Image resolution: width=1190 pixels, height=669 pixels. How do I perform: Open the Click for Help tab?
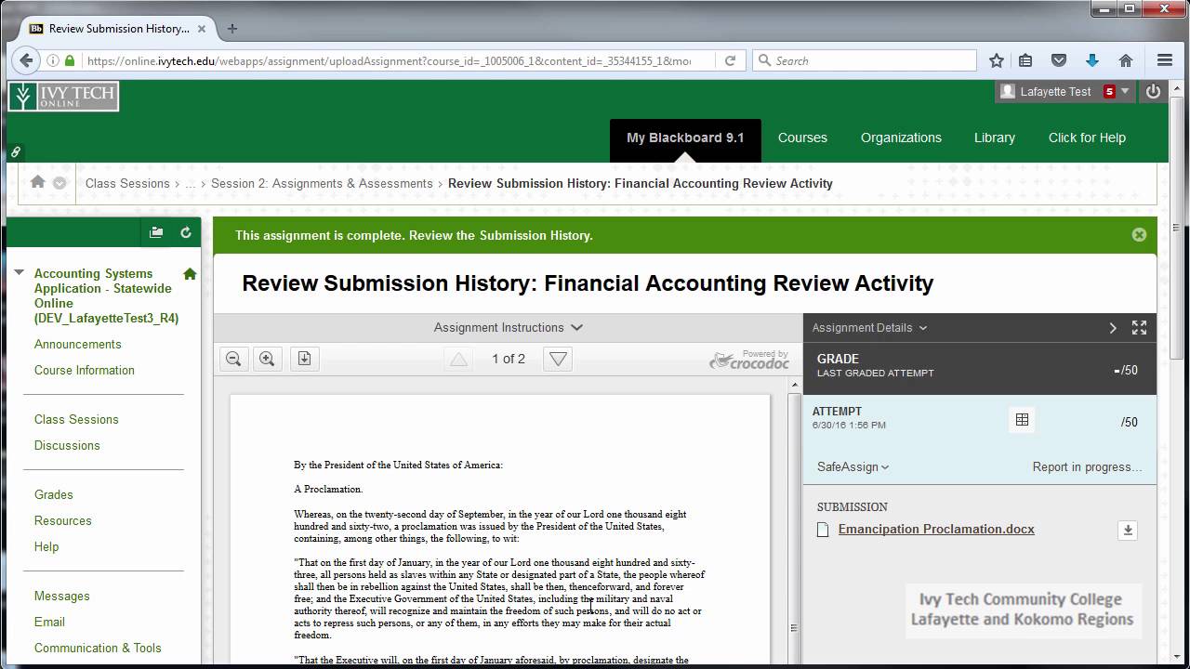point(1087,138)
